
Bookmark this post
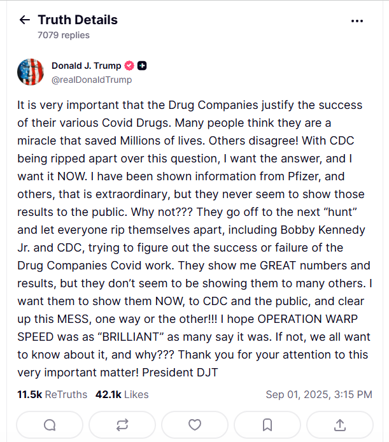pyautogui.click(x=267, y=425)
